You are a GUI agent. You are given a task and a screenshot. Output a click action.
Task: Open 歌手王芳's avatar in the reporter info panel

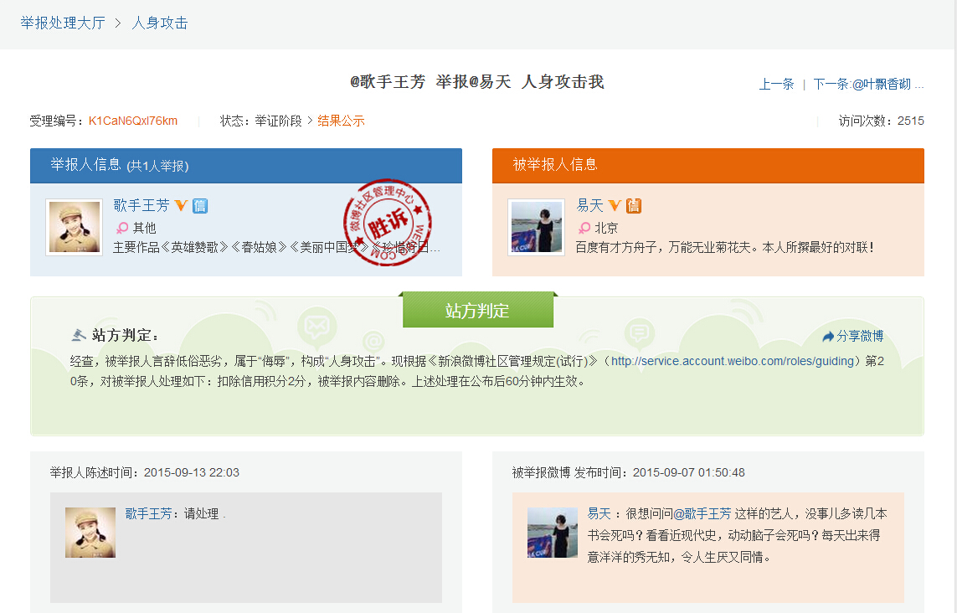(x=75, y=227)
